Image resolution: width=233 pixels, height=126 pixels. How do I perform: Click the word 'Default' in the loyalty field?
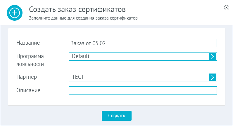pos(81,56)
